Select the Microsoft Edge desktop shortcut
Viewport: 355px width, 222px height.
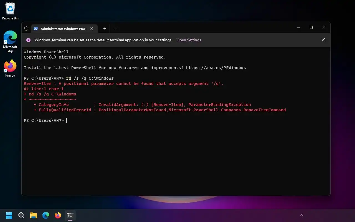(x=10, y=42)
